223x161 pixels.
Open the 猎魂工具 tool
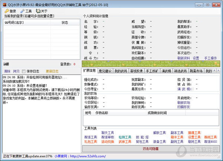194,133
